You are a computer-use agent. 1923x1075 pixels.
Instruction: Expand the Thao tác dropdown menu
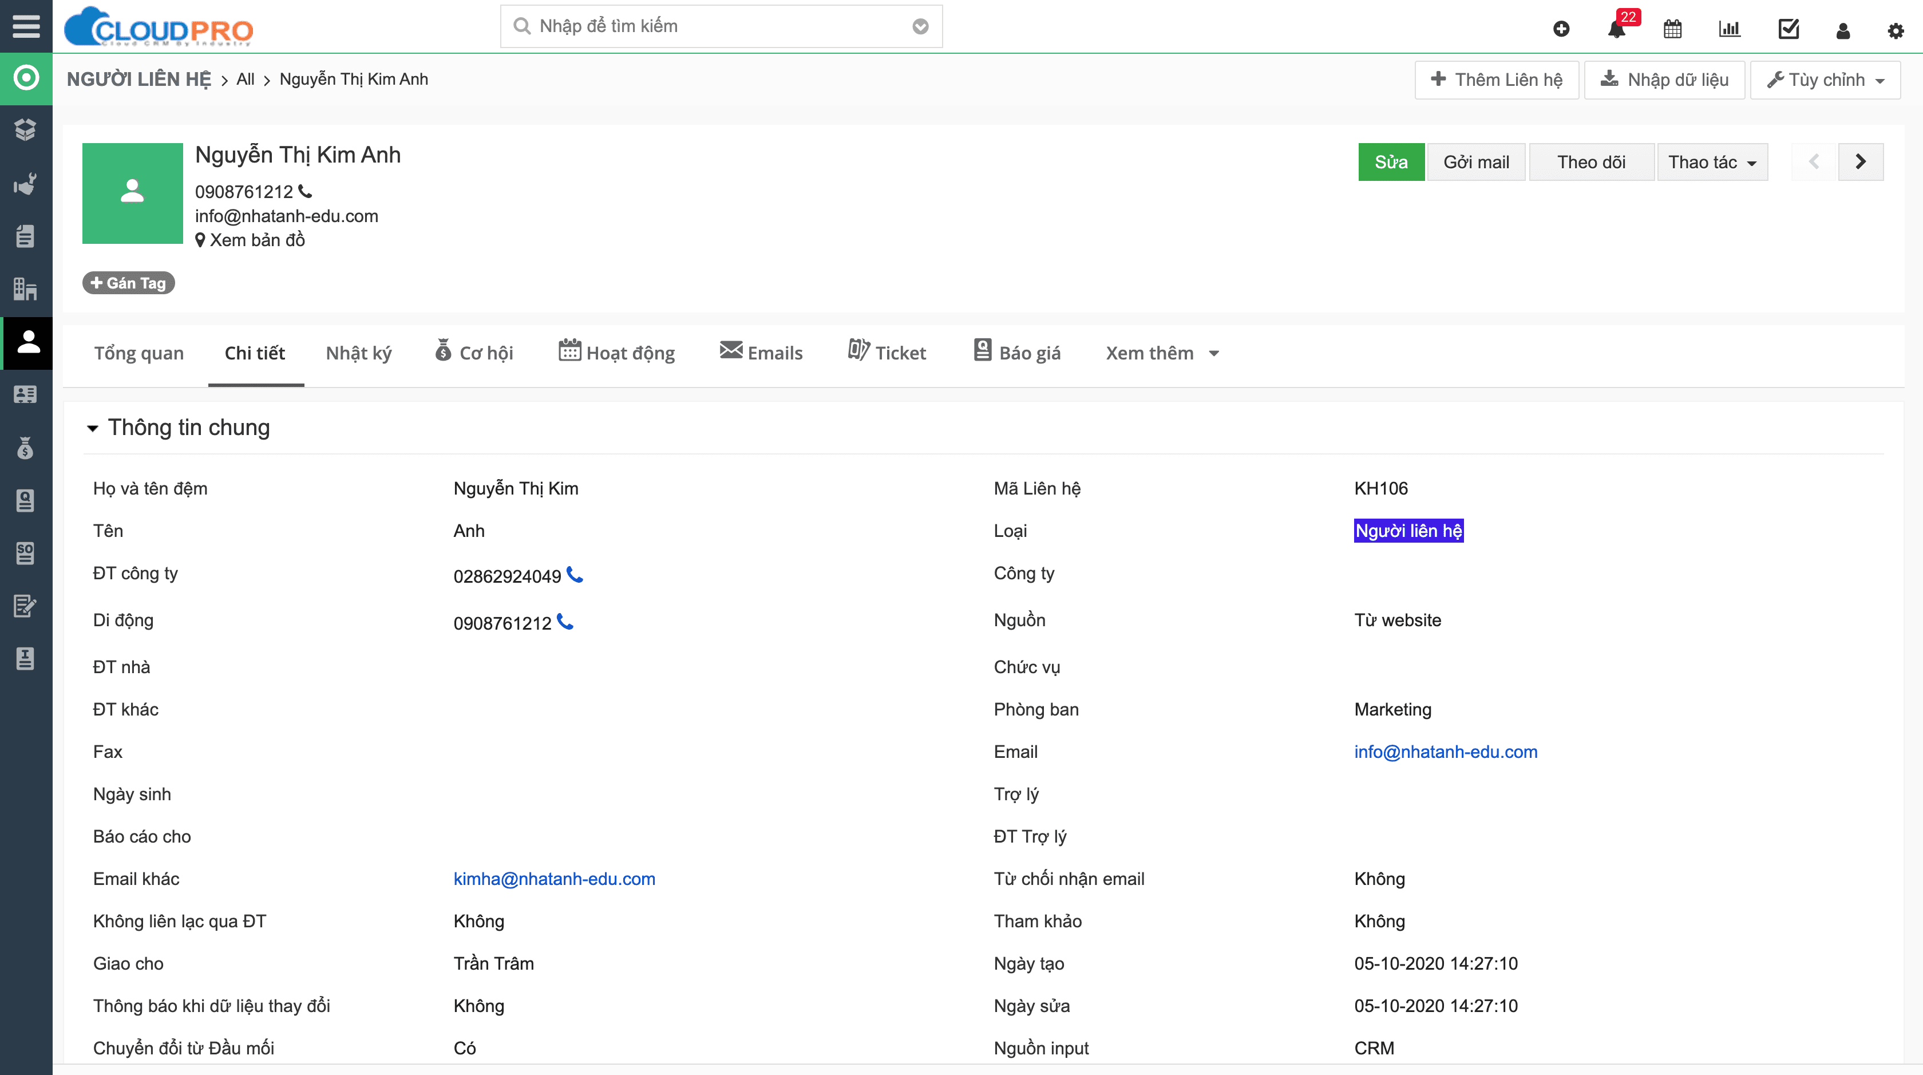point(1709,161)
